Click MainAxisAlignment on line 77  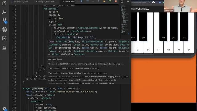[x=89, y=28]
